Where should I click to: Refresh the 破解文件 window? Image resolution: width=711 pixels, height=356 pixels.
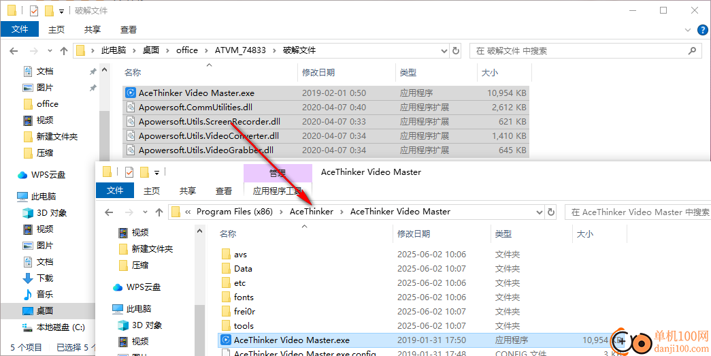[456, 51]
